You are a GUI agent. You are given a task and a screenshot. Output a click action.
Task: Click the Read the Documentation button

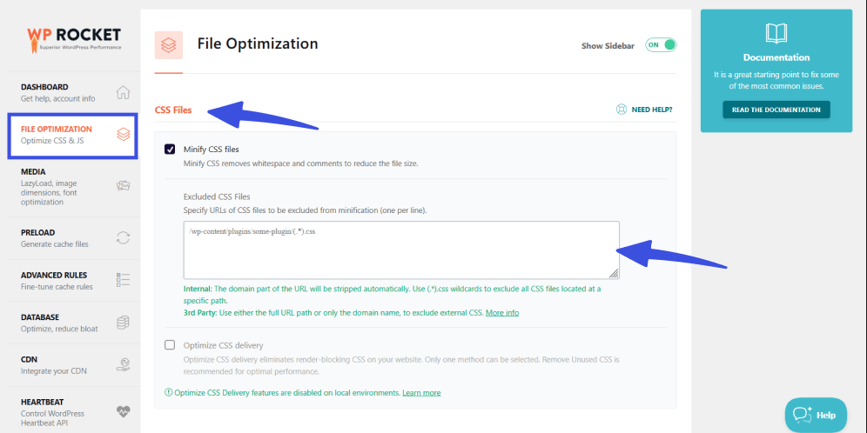(776, 110)
